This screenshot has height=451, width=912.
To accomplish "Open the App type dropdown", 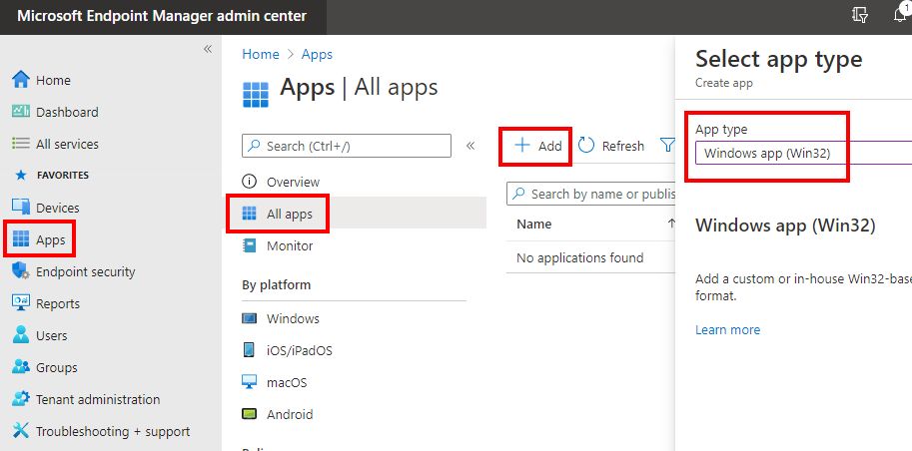I will [x=803, y=154].
